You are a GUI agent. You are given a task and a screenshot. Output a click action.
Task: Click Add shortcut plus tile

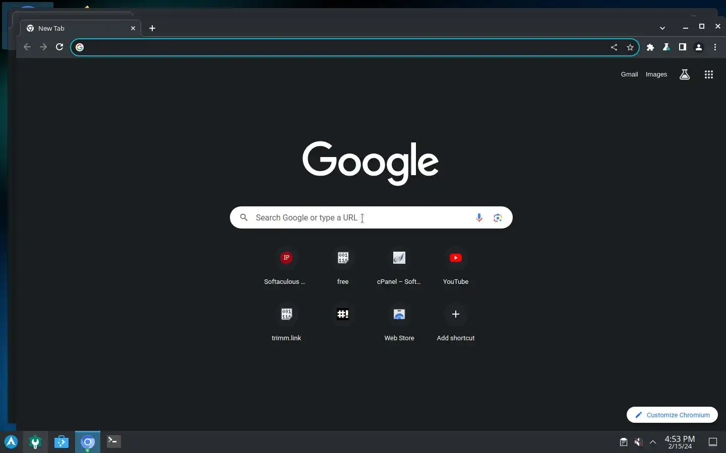tap(456, 323)
